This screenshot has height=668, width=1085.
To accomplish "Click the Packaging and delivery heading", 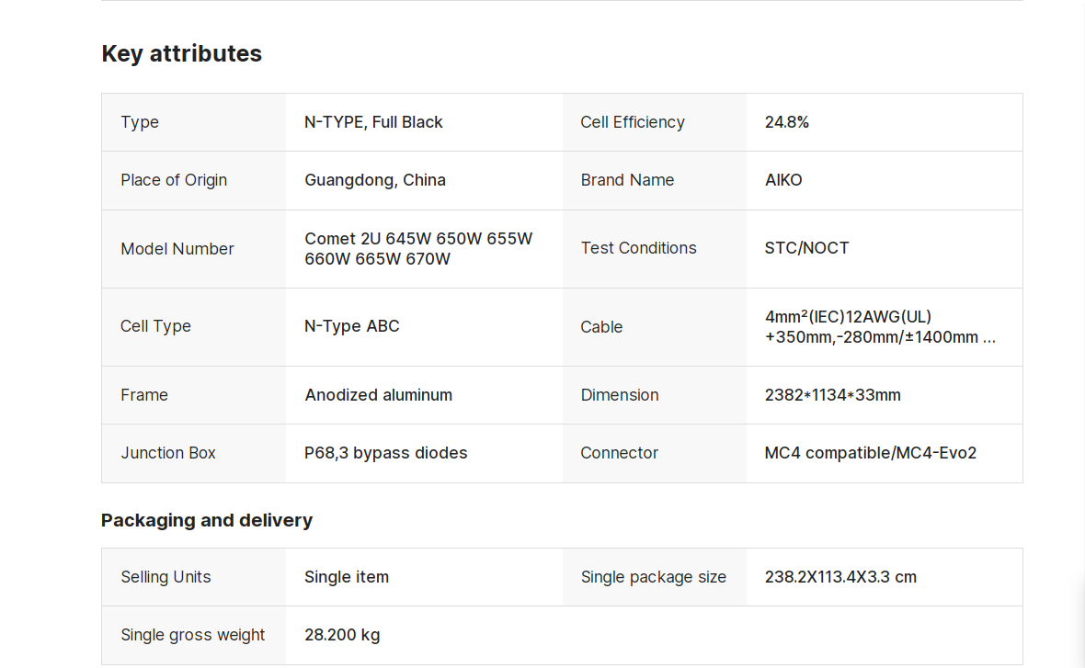I will (207, 520).
